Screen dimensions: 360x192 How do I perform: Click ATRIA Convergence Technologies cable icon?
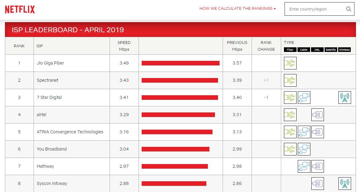pyautogui.click(x=304, y=132)
